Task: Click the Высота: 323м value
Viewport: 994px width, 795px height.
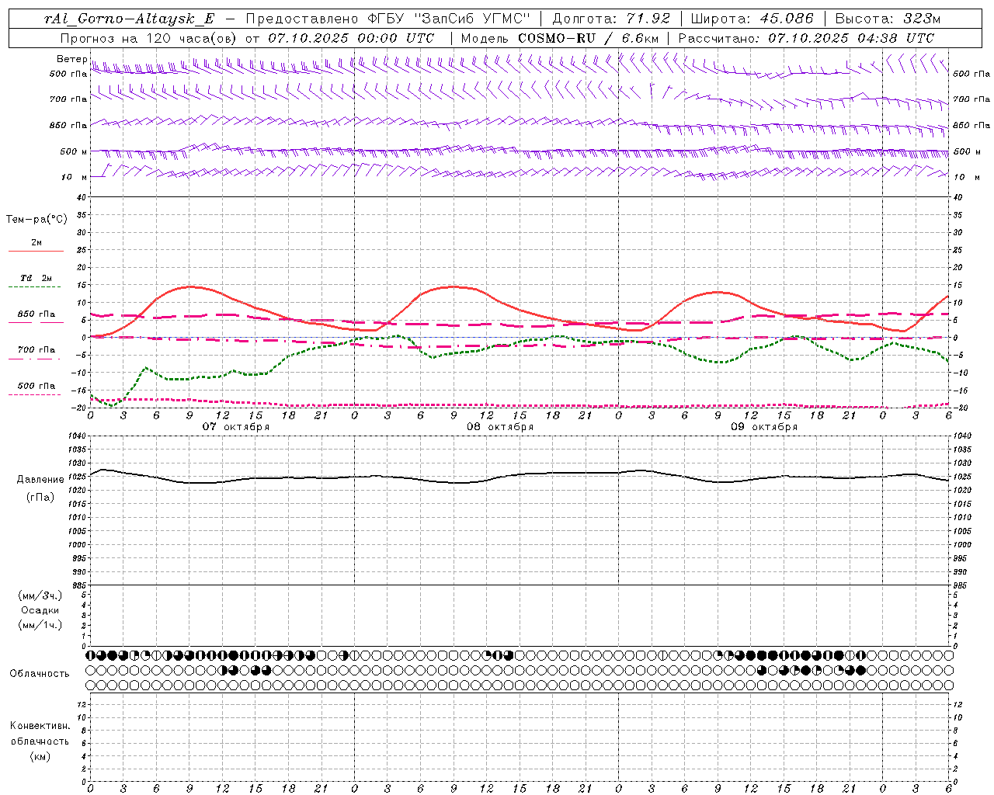Action: [888, 19]
